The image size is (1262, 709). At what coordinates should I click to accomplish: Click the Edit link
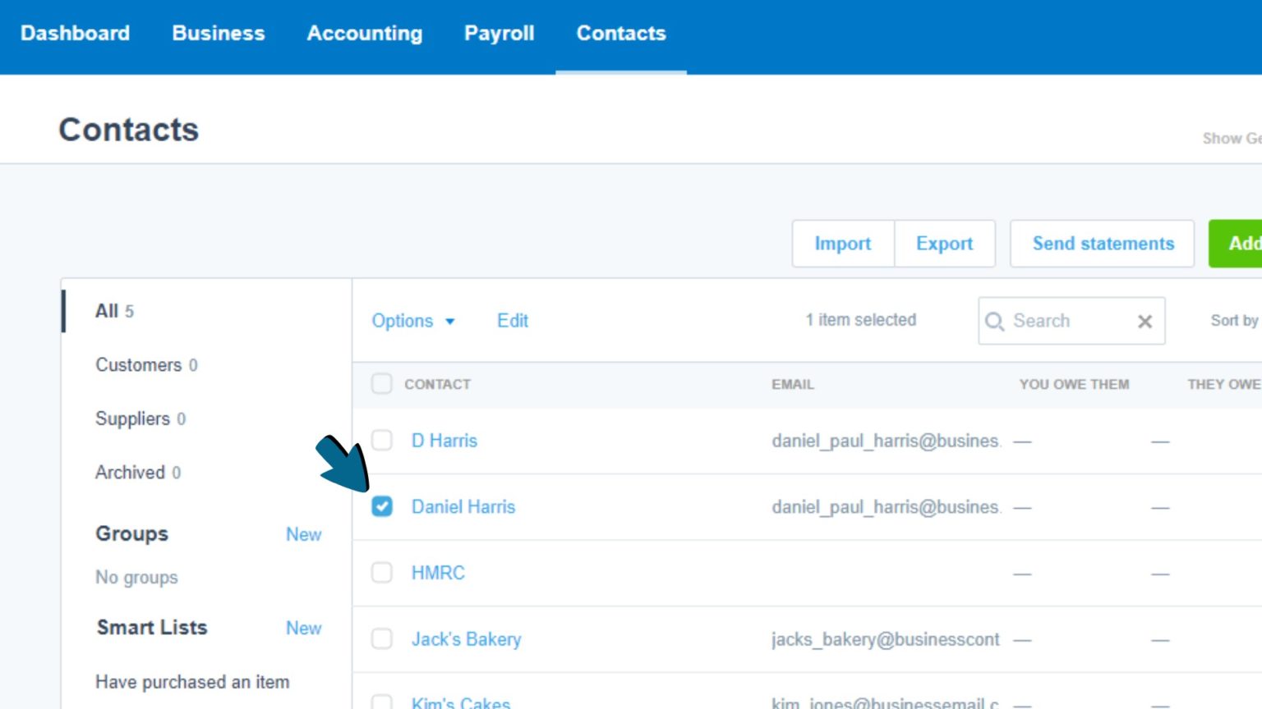pos(512,321)
